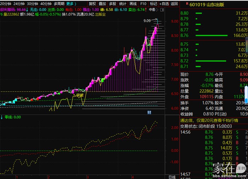This screenshot has height=179, width=248.
Task: Click the 9.09 high price marker
Action: tap(147, 21)
